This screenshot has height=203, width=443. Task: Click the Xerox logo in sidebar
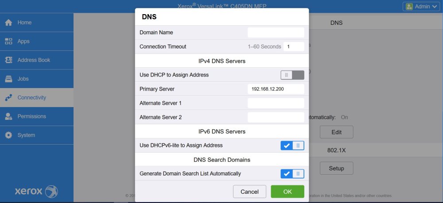(x=36, y=192)
